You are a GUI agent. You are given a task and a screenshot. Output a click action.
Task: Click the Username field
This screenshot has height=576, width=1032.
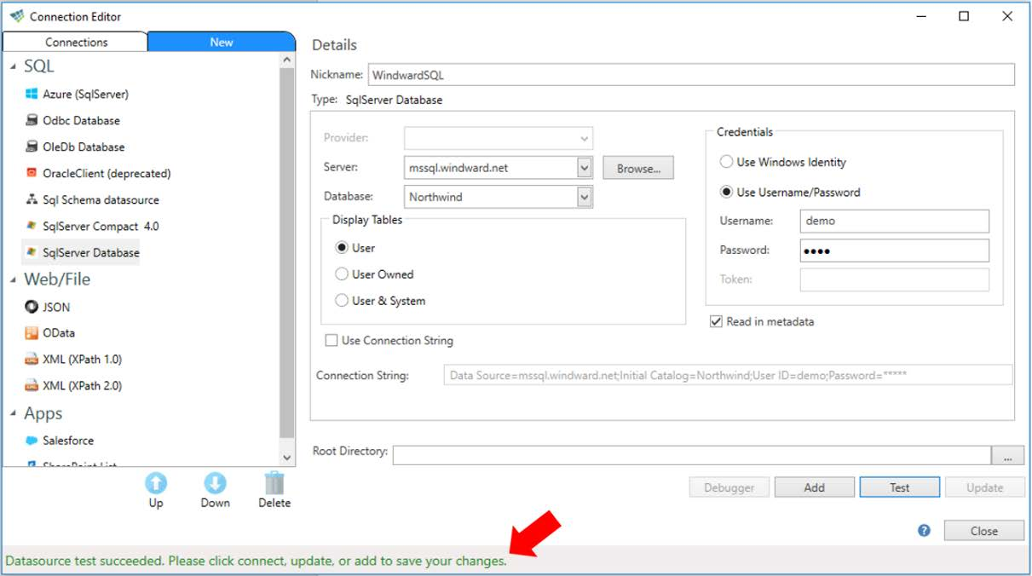[x=894, y=221]
